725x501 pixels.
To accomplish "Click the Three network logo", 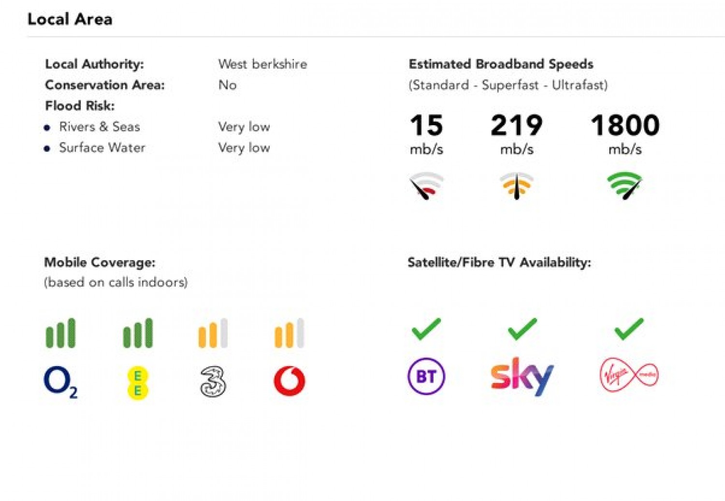I will point(213,382).
